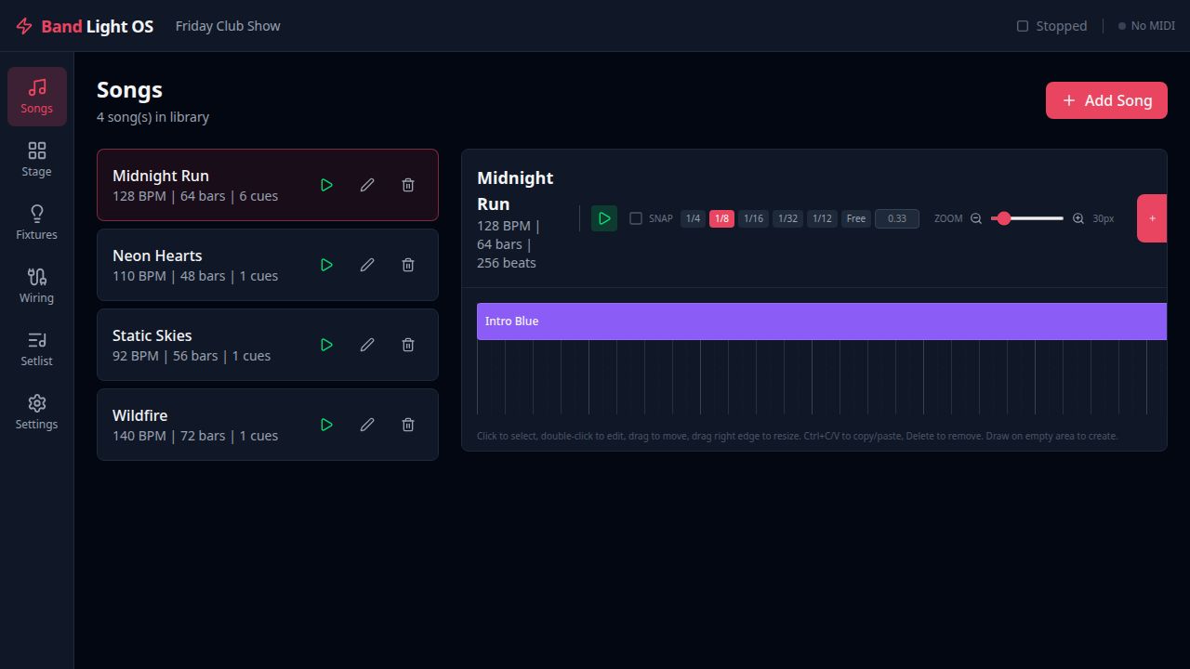
Task: Click the Friday Club Show title
Action: tap(228, 26)
